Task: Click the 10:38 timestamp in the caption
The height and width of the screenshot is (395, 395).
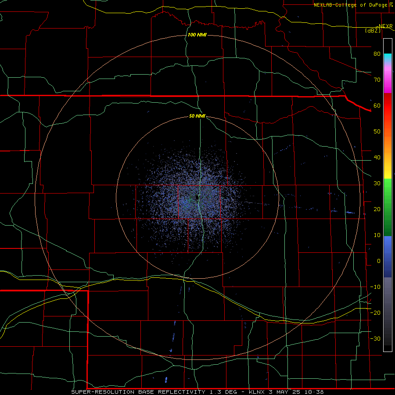Action: (x=314, y=392)
